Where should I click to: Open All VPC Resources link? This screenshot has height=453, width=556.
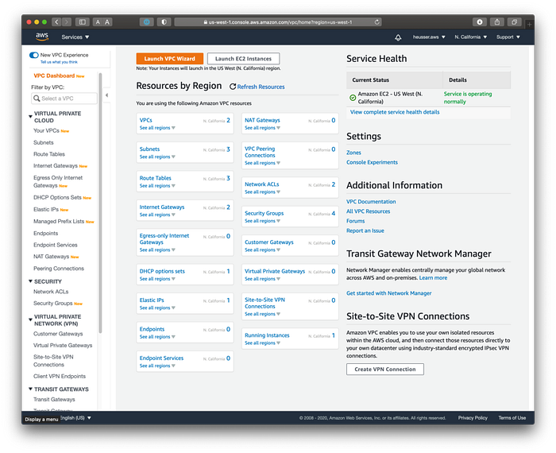coord(368,211)
